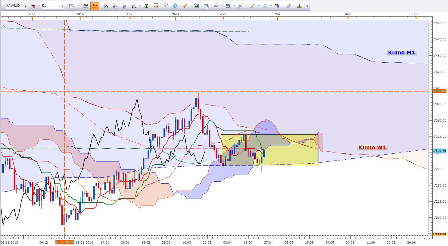Switch chart to Bid prices
Screen dimensions: 448x246
pyautogui.click(x=86, y=6)
